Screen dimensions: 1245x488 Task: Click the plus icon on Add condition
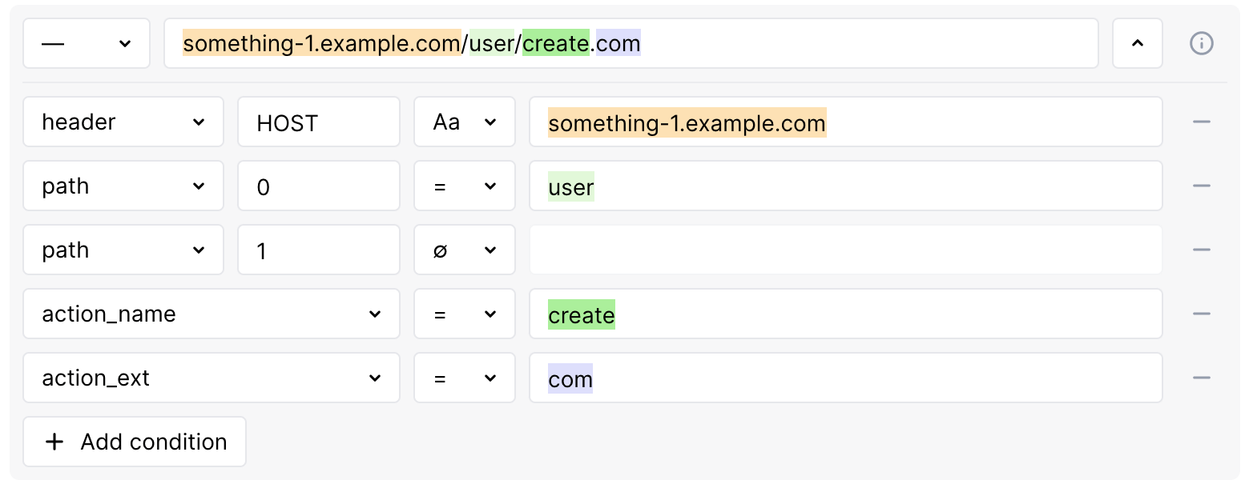pos(54,441)
